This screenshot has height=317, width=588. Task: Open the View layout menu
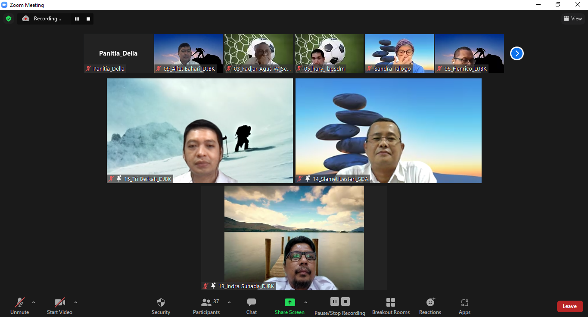pos(573,19)
